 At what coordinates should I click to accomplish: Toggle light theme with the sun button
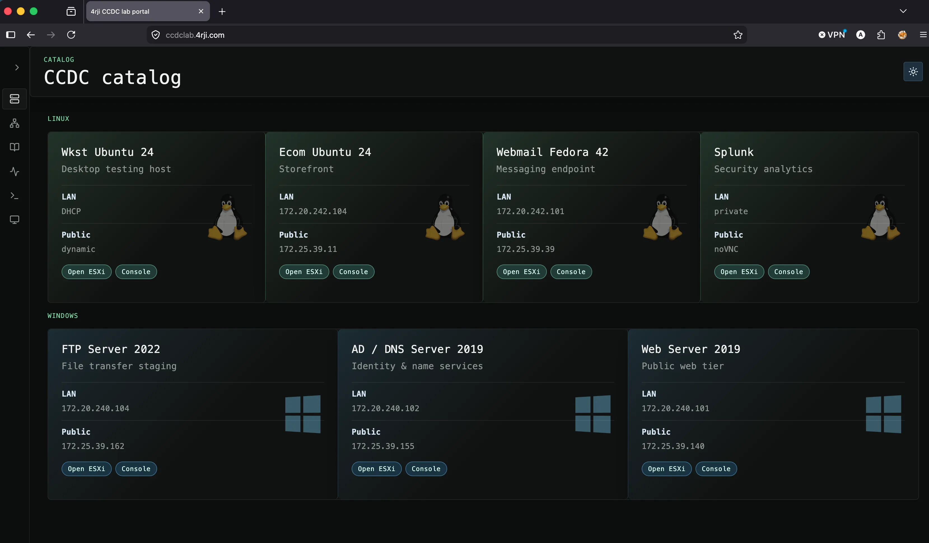click(x=913, y=72)
